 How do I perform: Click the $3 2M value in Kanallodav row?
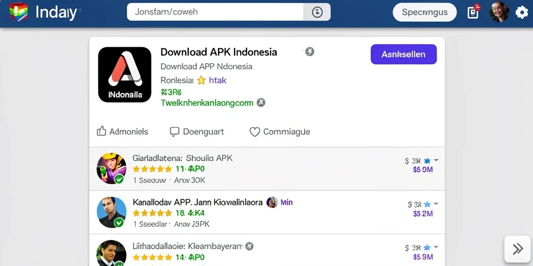click(x=423, y=214)
